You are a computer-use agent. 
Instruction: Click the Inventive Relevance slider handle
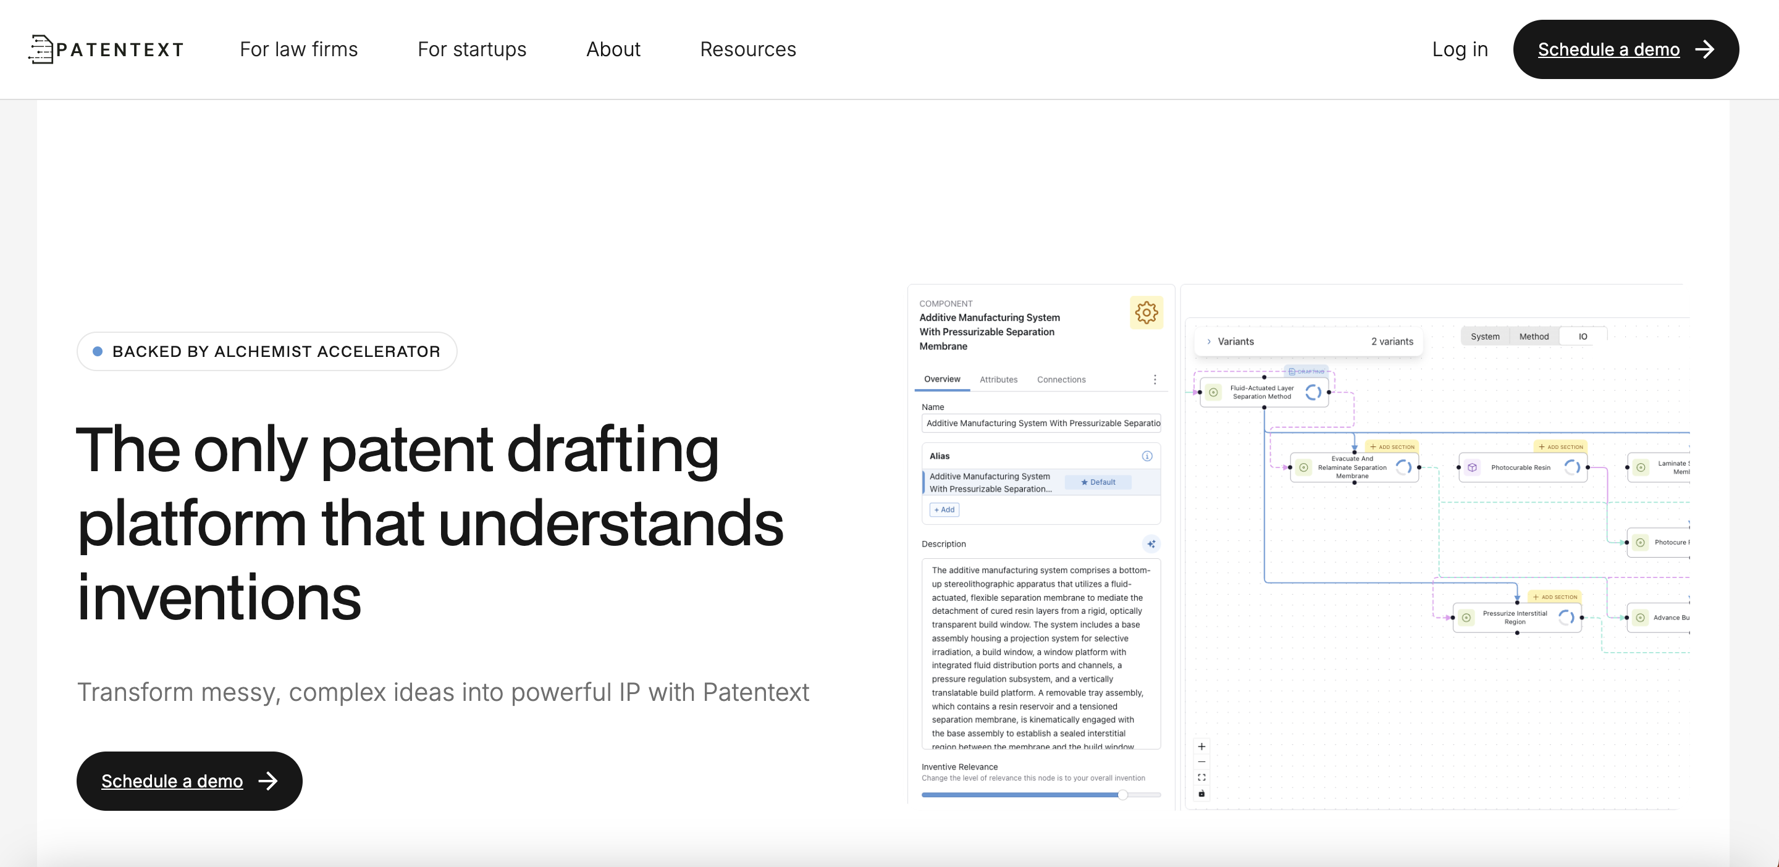1122,795
